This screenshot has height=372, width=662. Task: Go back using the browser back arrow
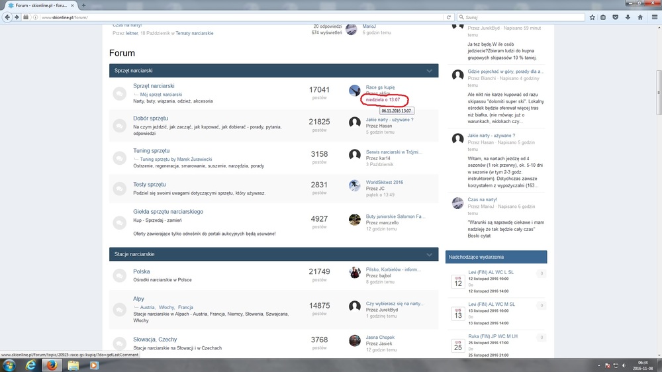tap(7, 17)
